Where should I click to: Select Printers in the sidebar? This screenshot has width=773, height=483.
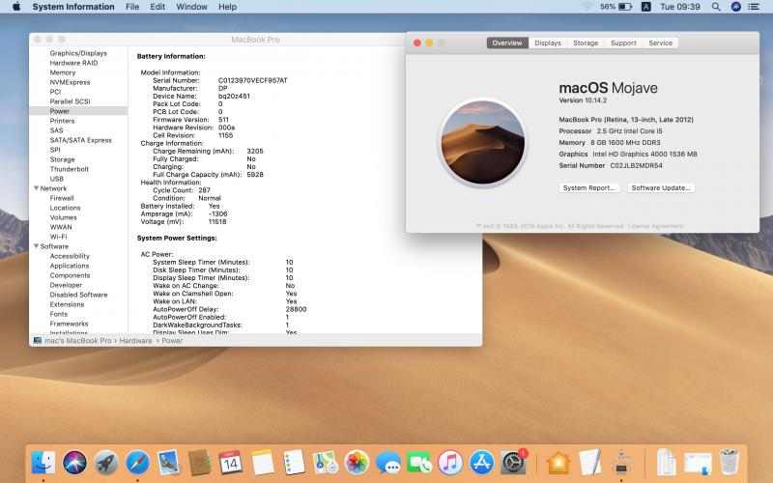62,121
